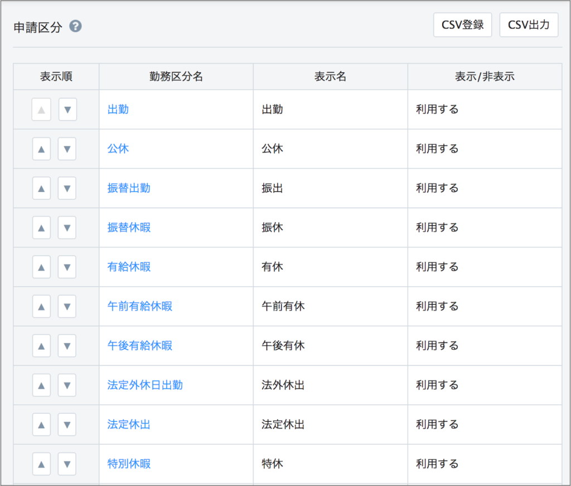Click the 振出 display name cell
The height and width of the screenshot is (486, 571).
(330, 188)
